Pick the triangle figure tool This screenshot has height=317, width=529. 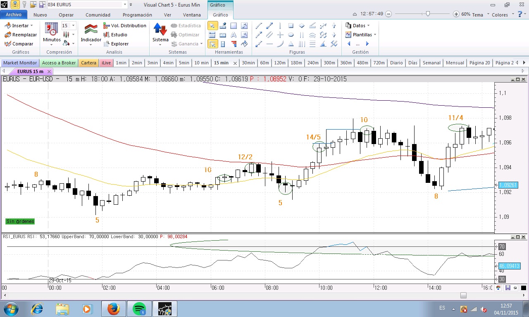click(291, 44)
